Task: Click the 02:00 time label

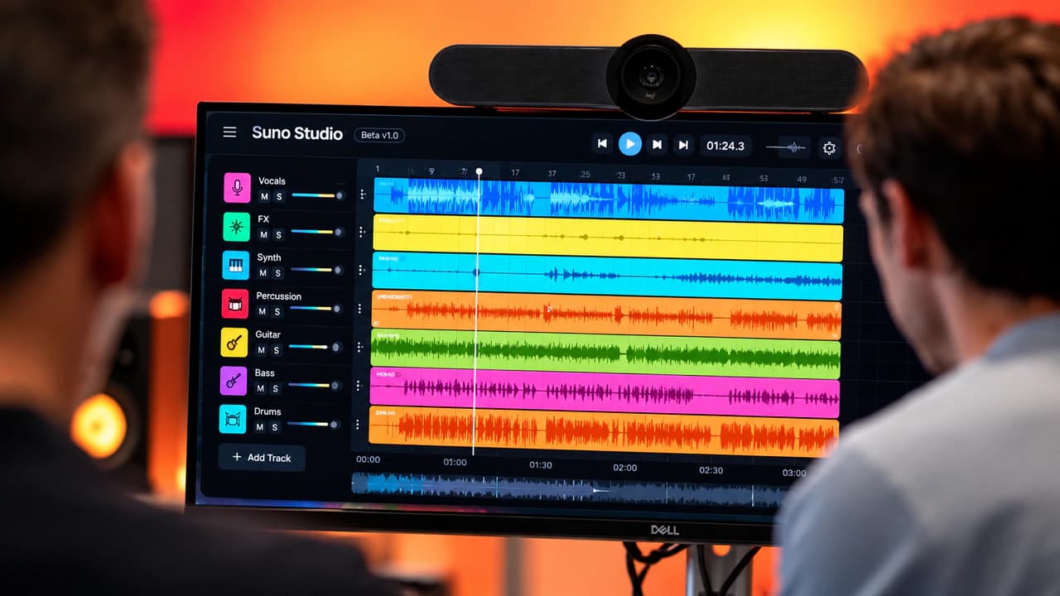Action: pos(625,468)
